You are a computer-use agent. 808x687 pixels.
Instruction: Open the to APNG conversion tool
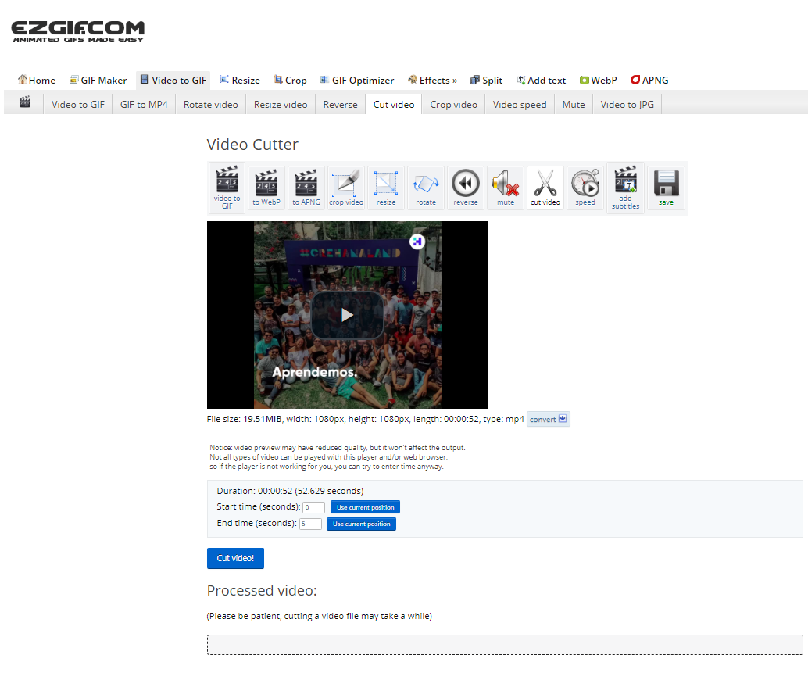306,188
